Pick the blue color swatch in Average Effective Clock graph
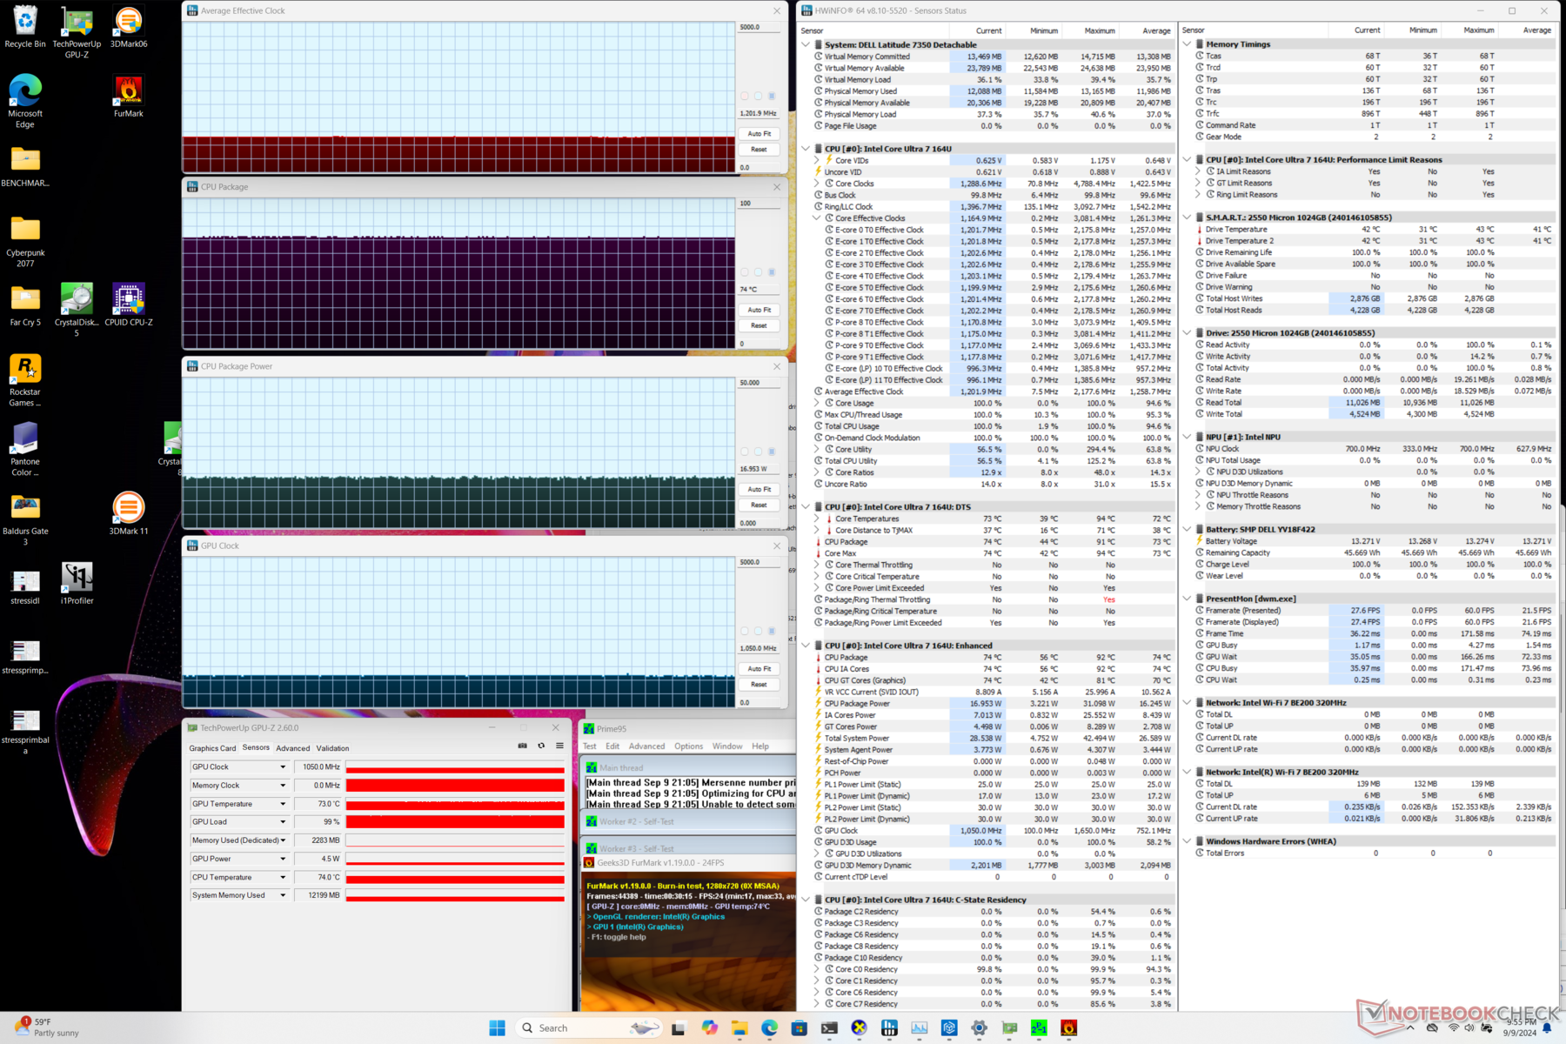This screenshot has height=1044, width=1566. [x=772, y=96]
